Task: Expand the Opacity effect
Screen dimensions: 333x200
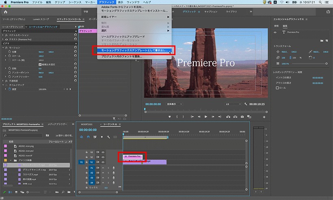Action: (3, 81)
